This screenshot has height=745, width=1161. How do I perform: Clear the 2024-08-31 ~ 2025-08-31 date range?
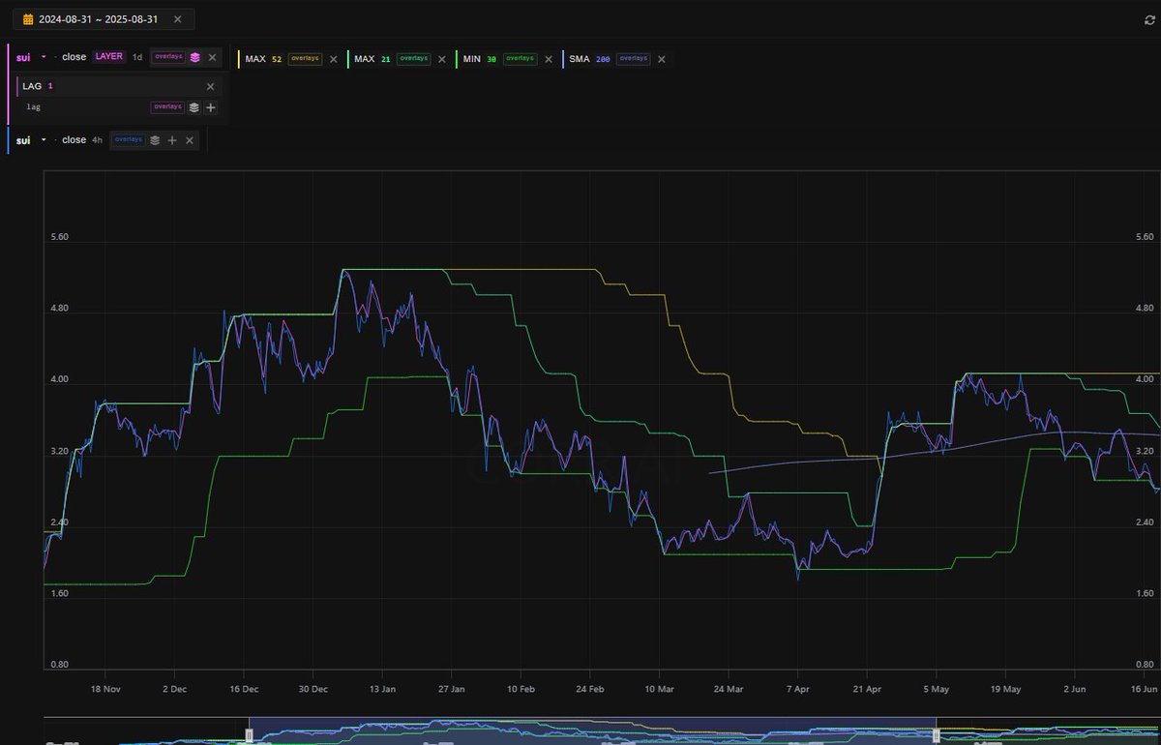176,19
